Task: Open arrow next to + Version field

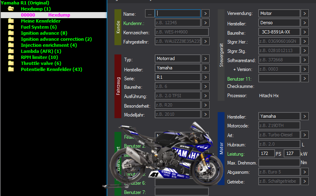Action: tap(305, 69)
